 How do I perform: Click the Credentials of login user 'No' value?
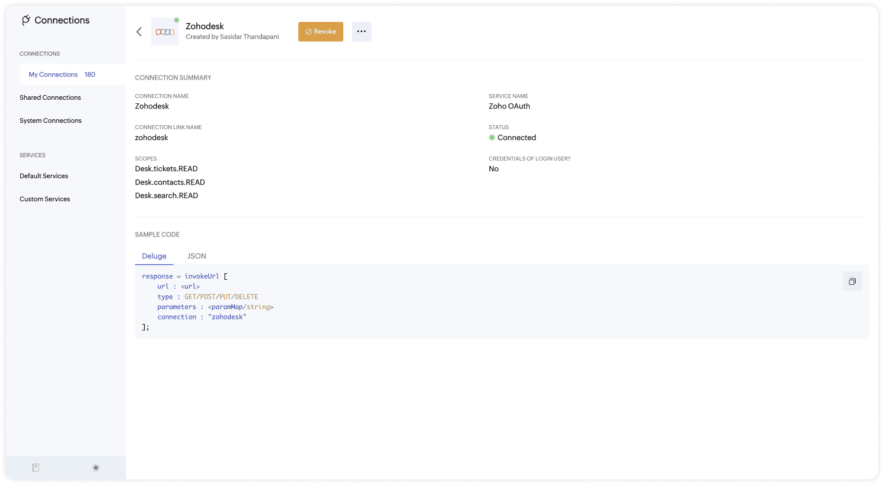tap(494, 169)
